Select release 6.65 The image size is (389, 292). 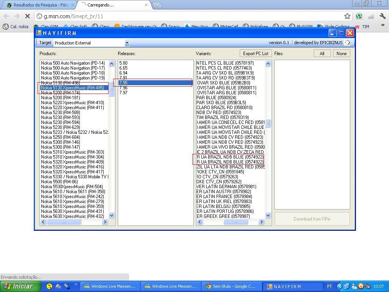[x=155, y=68]
